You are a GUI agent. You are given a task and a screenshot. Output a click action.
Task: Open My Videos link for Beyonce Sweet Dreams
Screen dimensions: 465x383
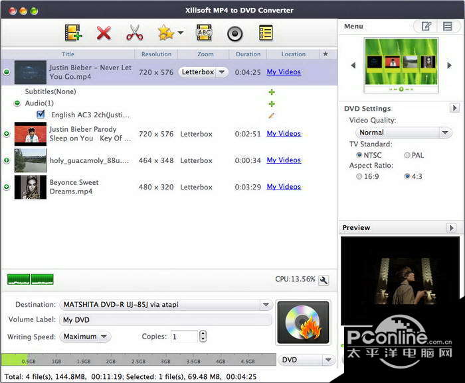tap(284, 187)
